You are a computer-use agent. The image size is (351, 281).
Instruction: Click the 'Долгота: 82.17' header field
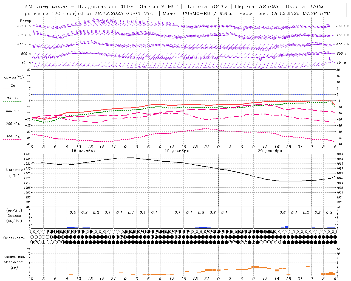207,7
